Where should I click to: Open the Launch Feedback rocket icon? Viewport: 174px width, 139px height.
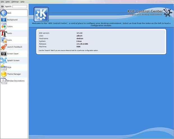click(x=4, y=47)
